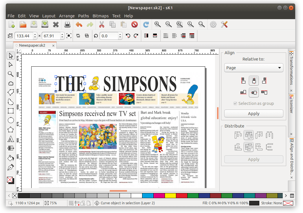Image resolution: width=303 pixels, height=213 pixels.
Task: Show more palette colors with right chevron
Action: click(x=286, y=196)
